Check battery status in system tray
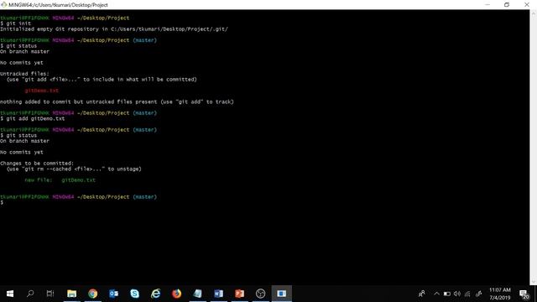537x302 pixels. (447, 294)
